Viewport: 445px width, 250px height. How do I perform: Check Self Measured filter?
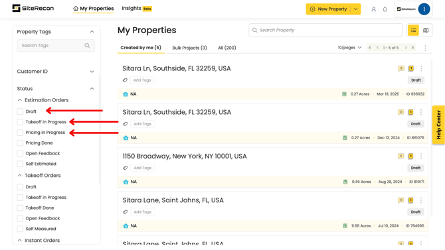click(x=20, y=229)
